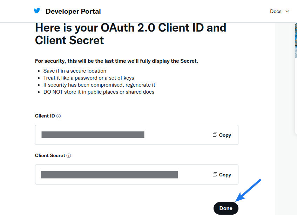Open the Docs menu

point(276,11)
